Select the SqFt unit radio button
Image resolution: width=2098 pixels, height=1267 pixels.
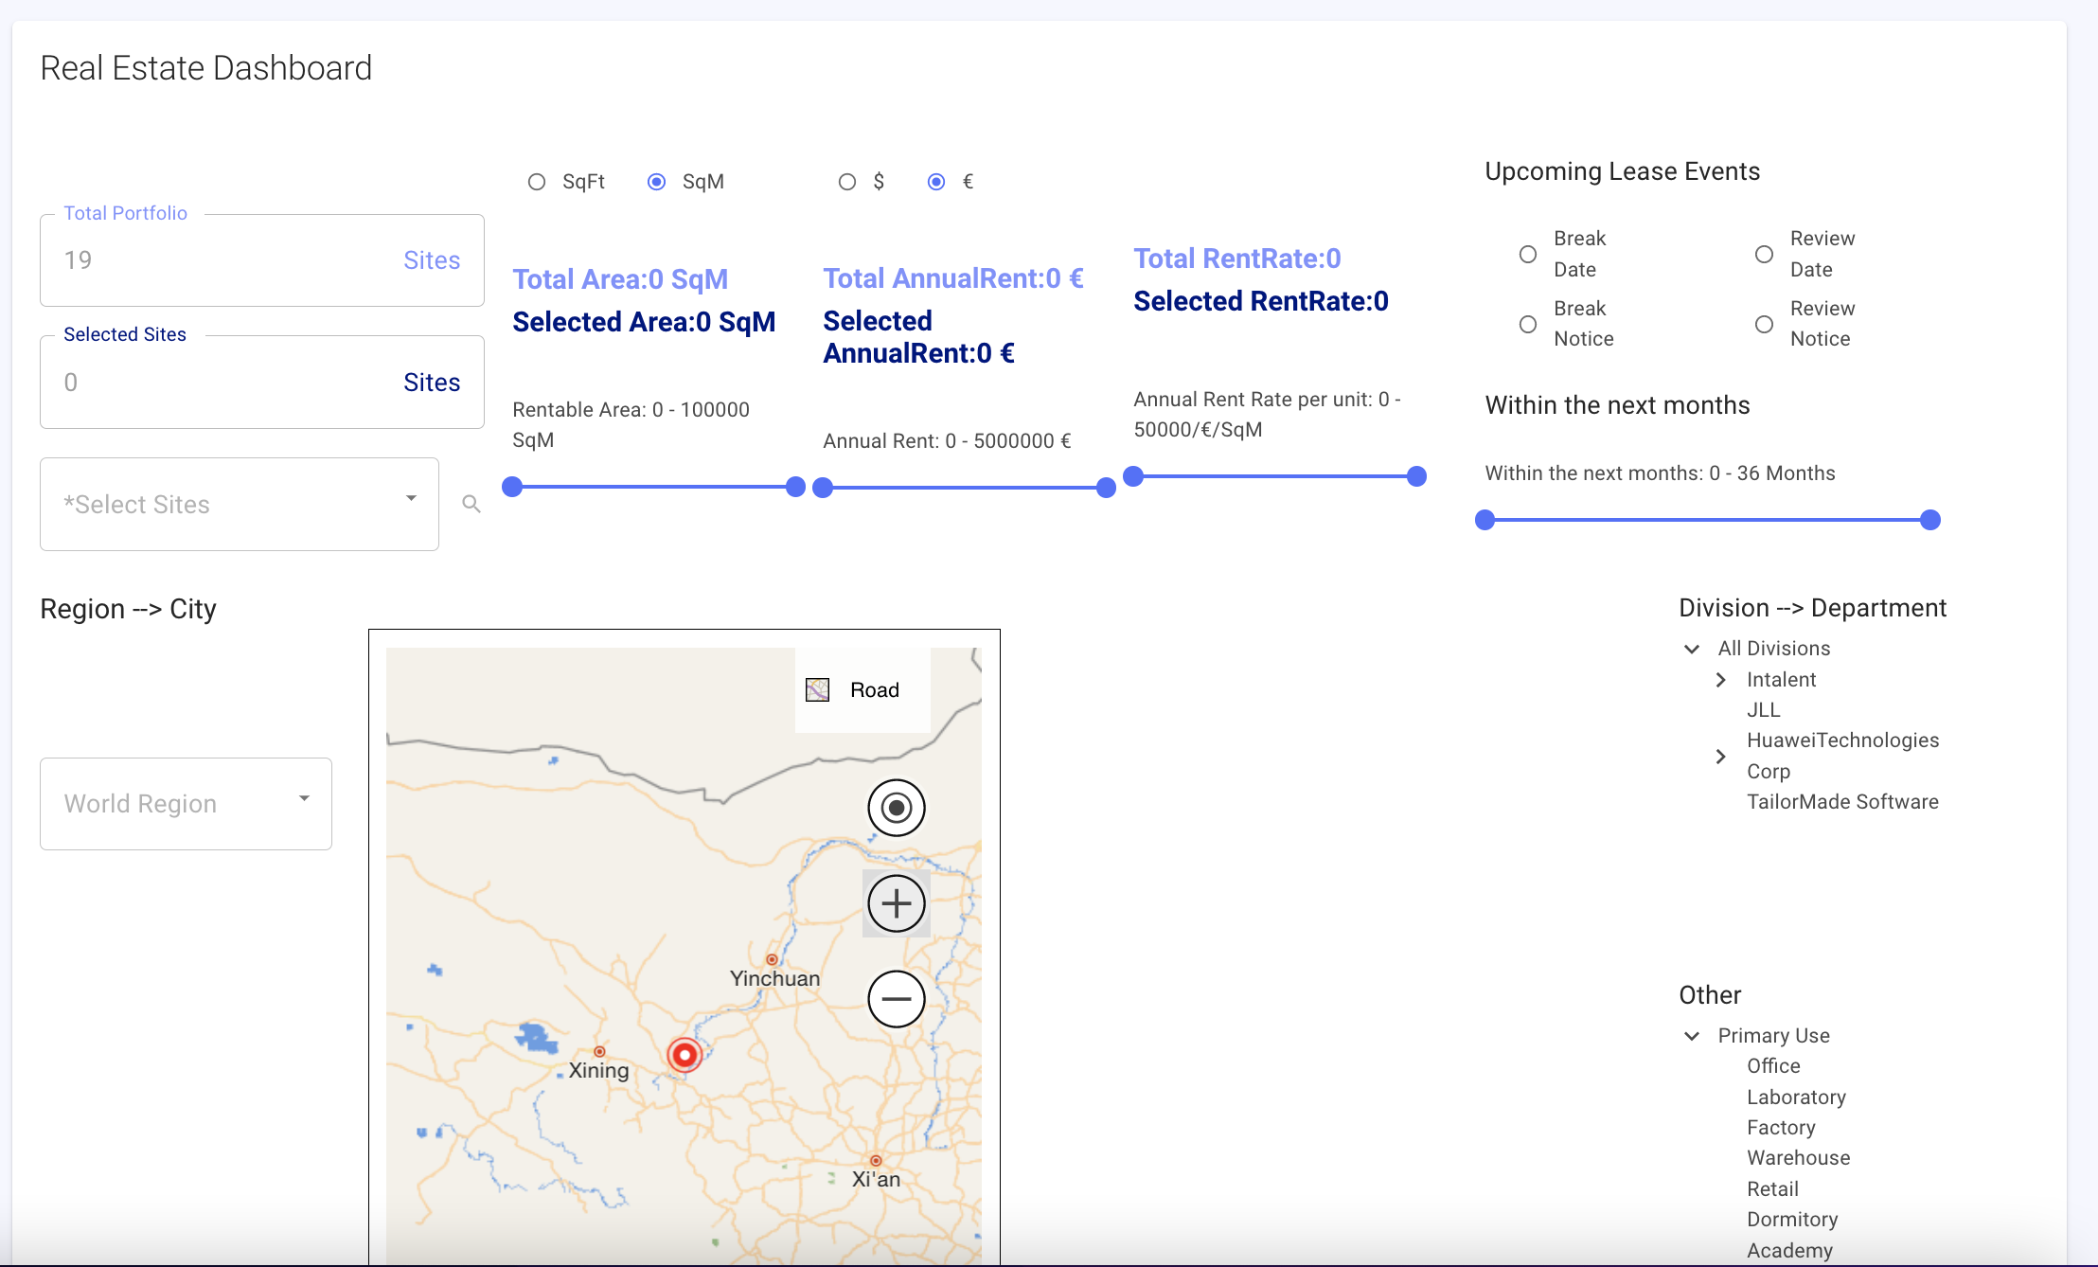coord(537,182)
